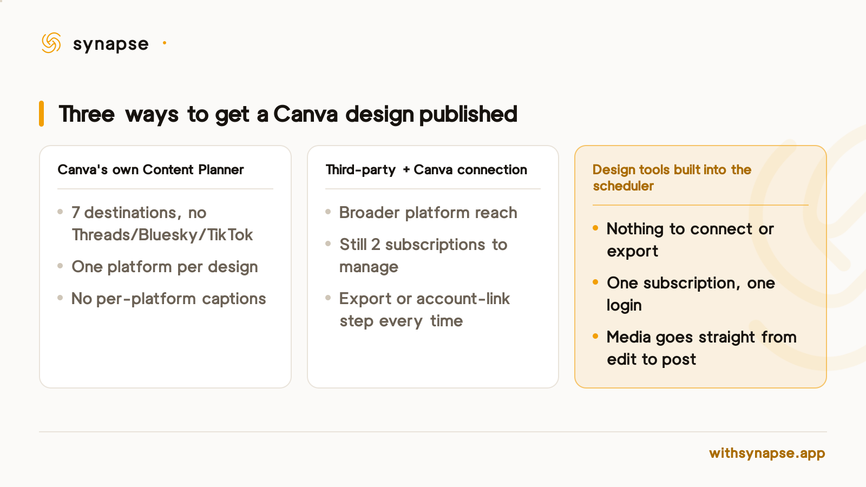866x487 pixels.
Task: Select "Export or account-link step every time" bullet
Action: point(424,310)
